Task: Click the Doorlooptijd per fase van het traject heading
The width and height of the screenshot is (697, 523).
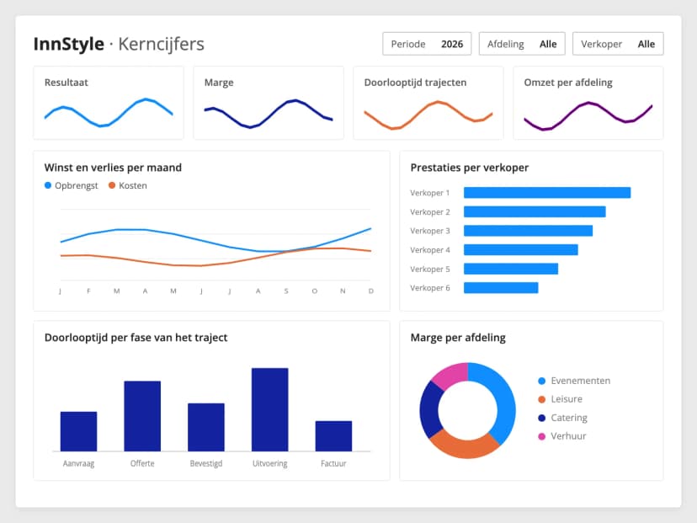Action: pyautogui.click(x=136, y=338)
